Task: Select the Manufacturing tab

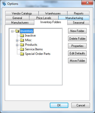Action: tap(74, 18)
